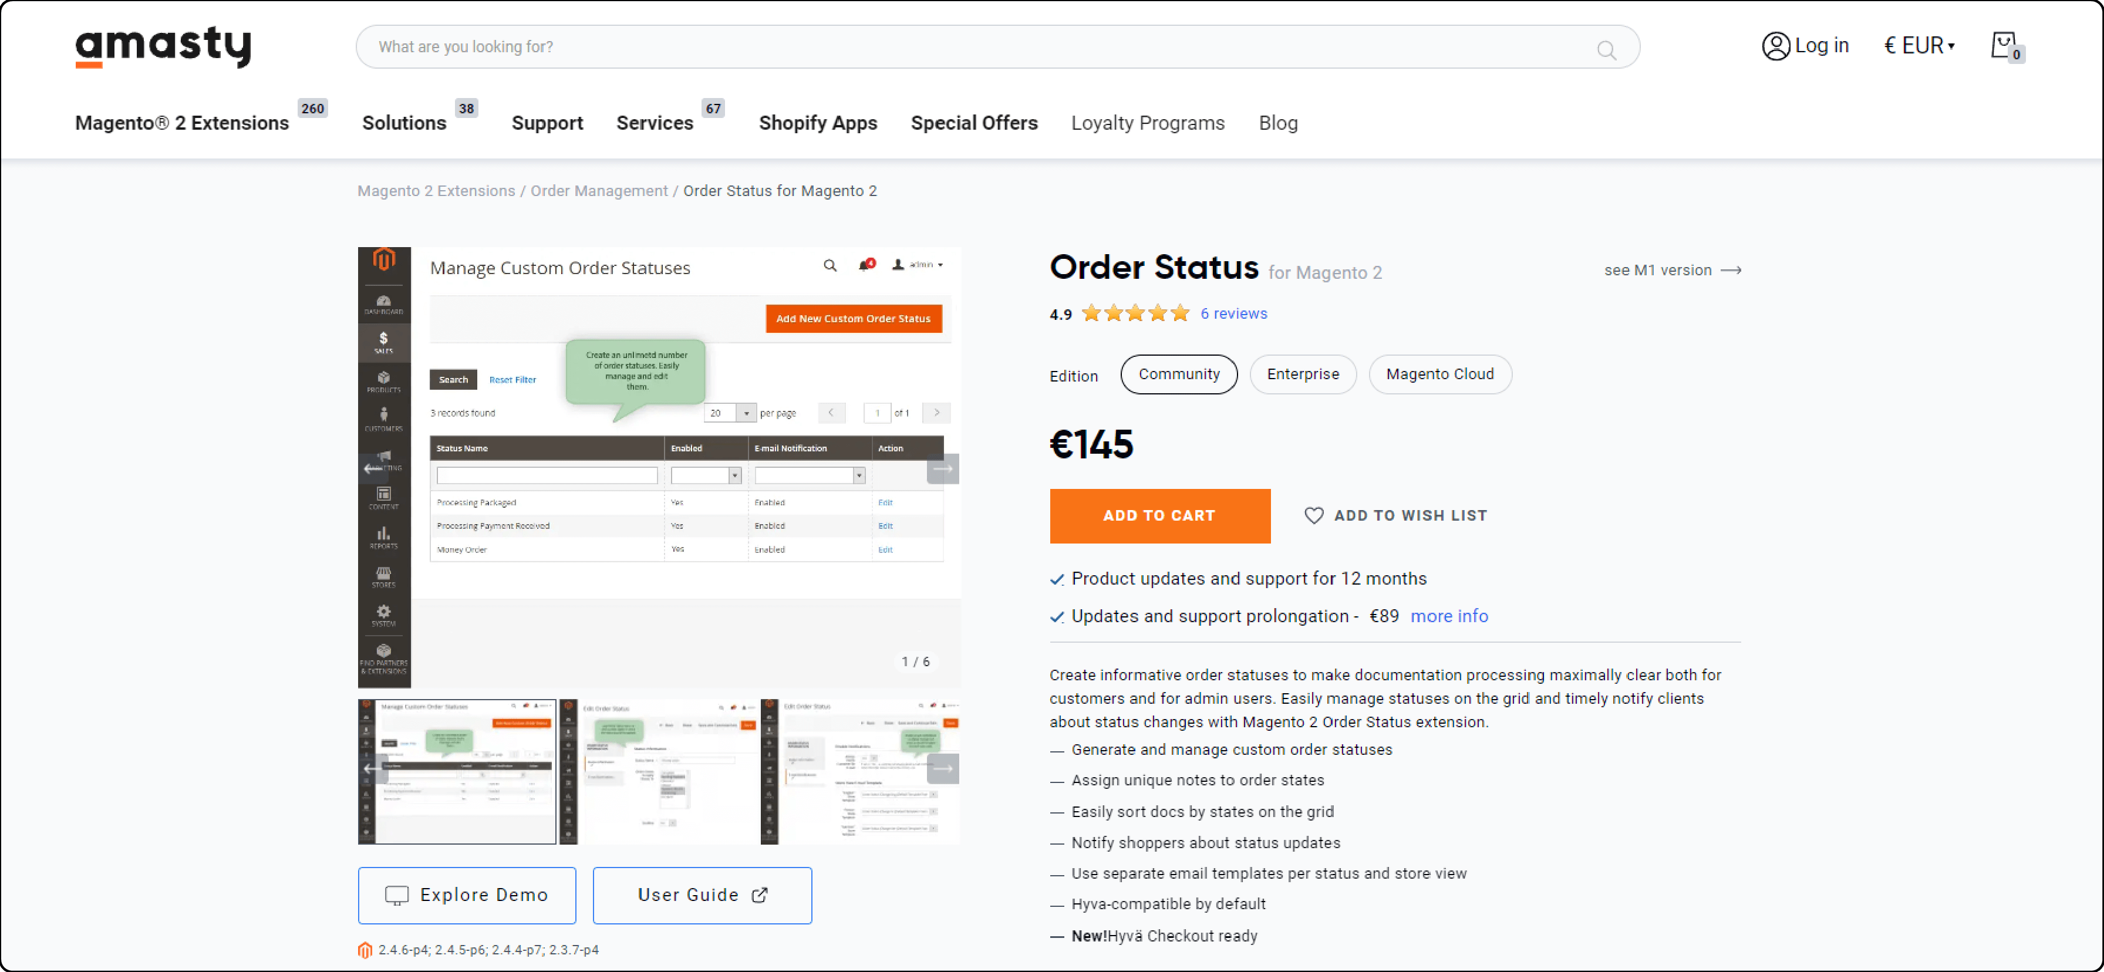Click the more info link
2104x972 pixels.
click(1449, 617)
